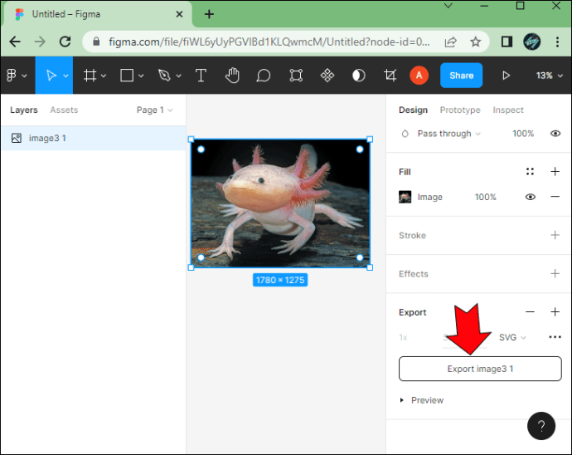Click the Image fill opacity 100%
The width and height of the screenshot is (572, 455).
coord(485,197)
